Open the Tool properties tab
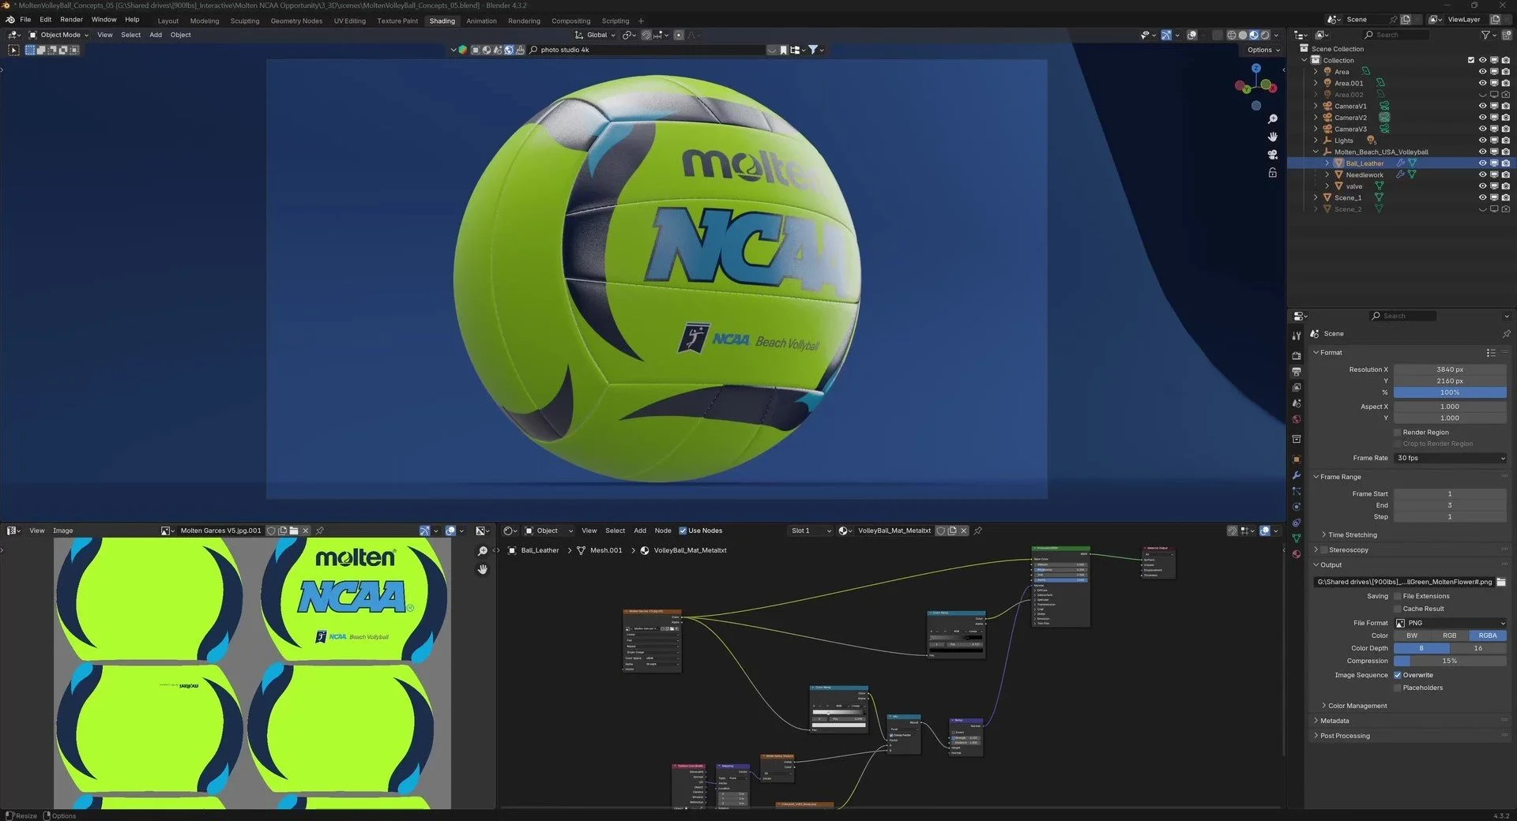This screenshot has width=1517, height=821. pos(1296,336)
